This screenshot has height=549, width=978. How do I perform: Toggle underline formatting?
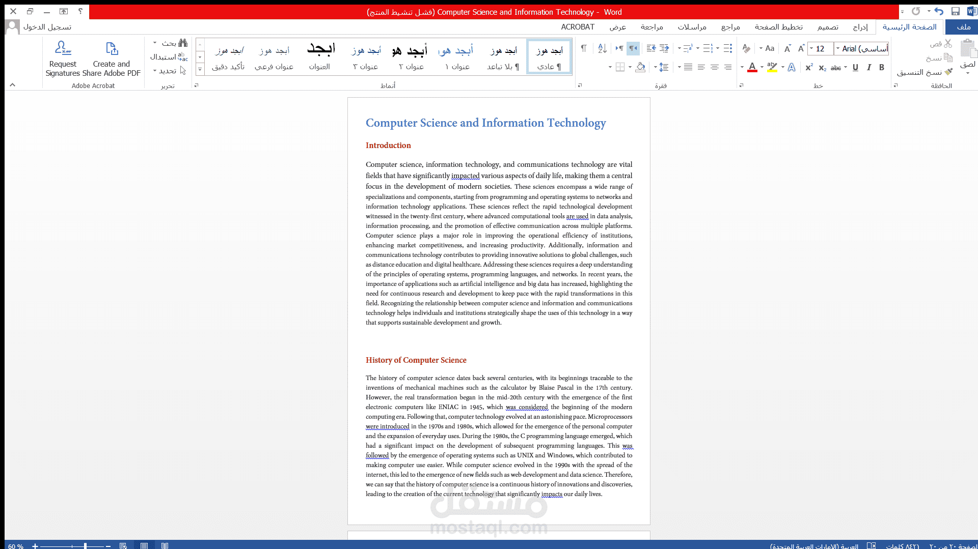tap(855, 67)
